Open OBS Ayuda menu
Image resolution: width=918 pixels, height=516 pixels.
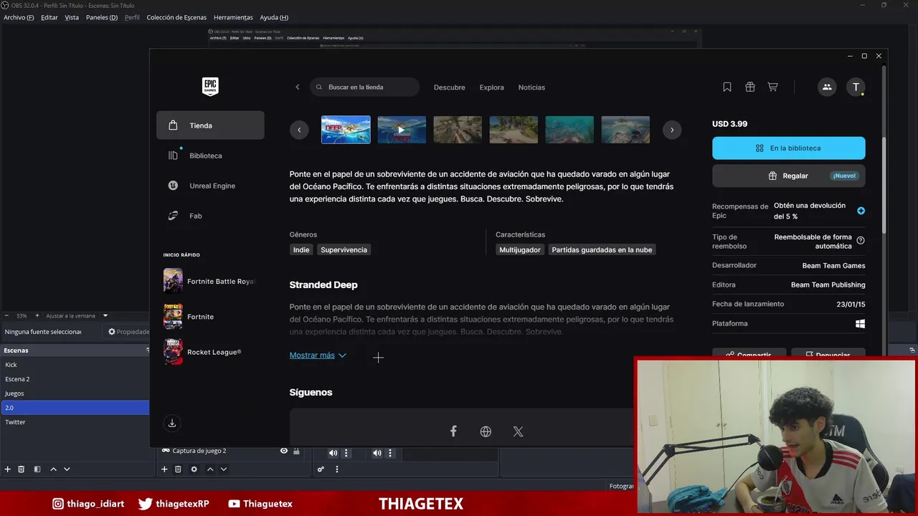[x=274, y=17]
